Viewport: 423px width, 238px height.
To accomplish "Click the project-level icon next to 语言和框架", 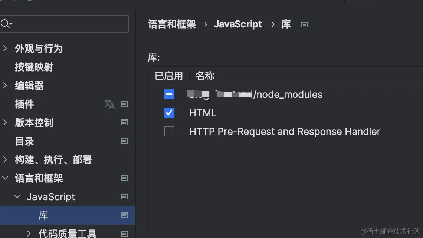I will point(125,178).
